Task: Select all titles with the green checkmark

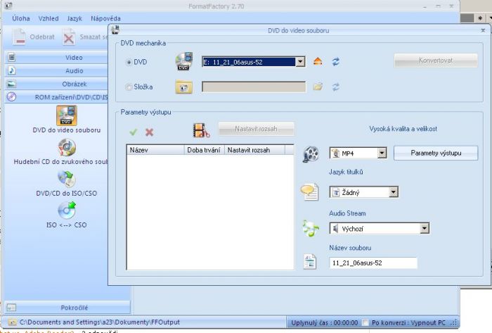Action: point(134,132)
